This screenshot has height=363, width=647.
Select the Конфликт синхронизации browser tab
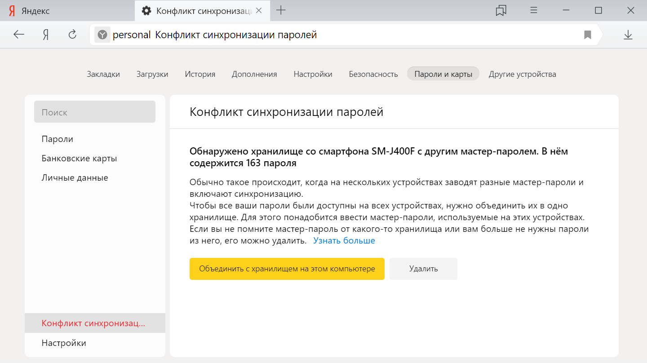(x=201, y=10)
